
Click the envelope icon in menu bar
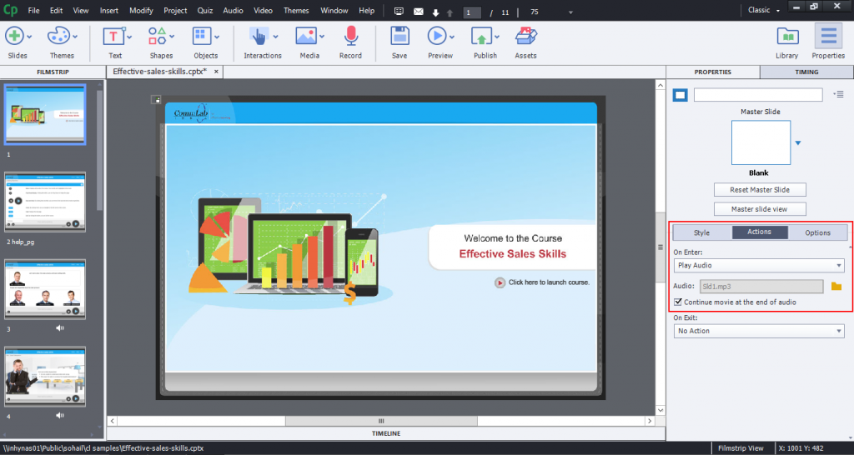(x=419, y=12)
